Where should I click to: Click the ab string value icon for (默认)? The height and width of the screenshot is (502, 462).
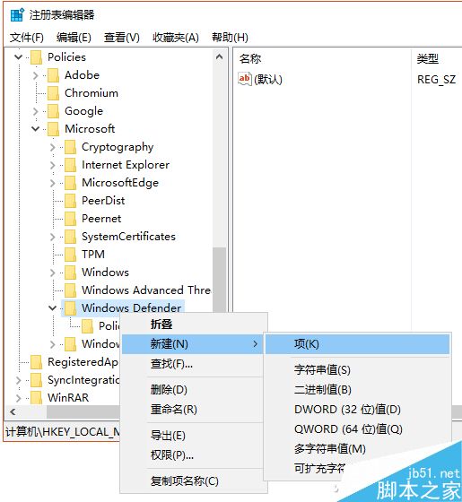click(x=245, y=79)
